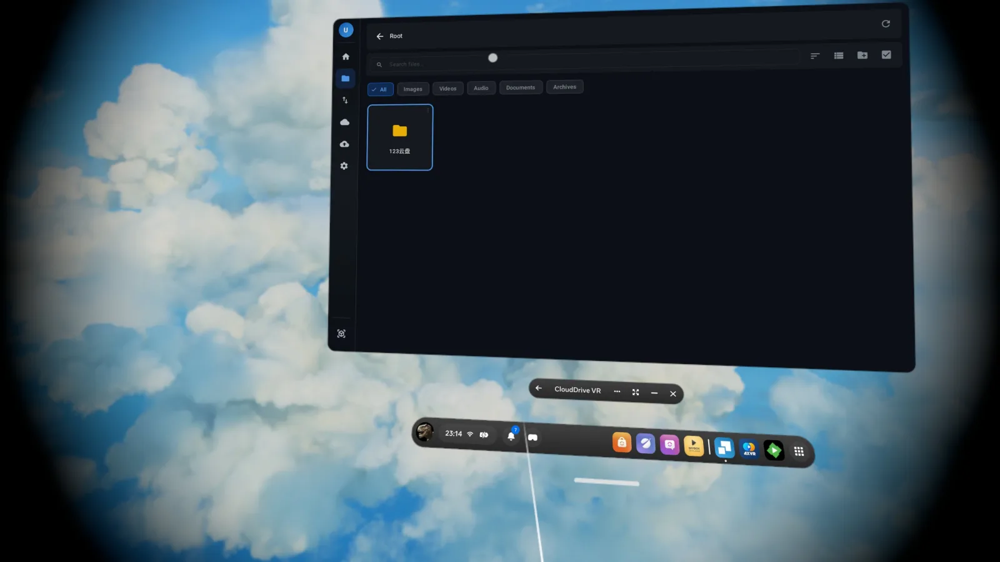This screenshot has height=562, width=1000.
Task: Open the profile avatar in the system dock
Action: coord(425,431)
